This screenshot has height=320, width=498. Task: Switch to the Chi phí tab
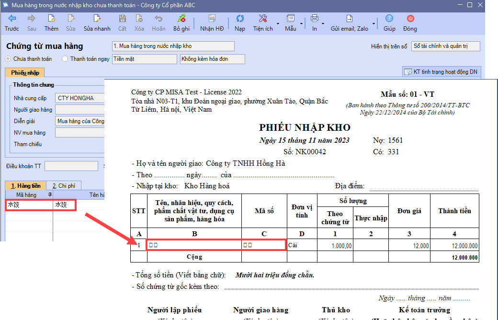pos(64,186)
